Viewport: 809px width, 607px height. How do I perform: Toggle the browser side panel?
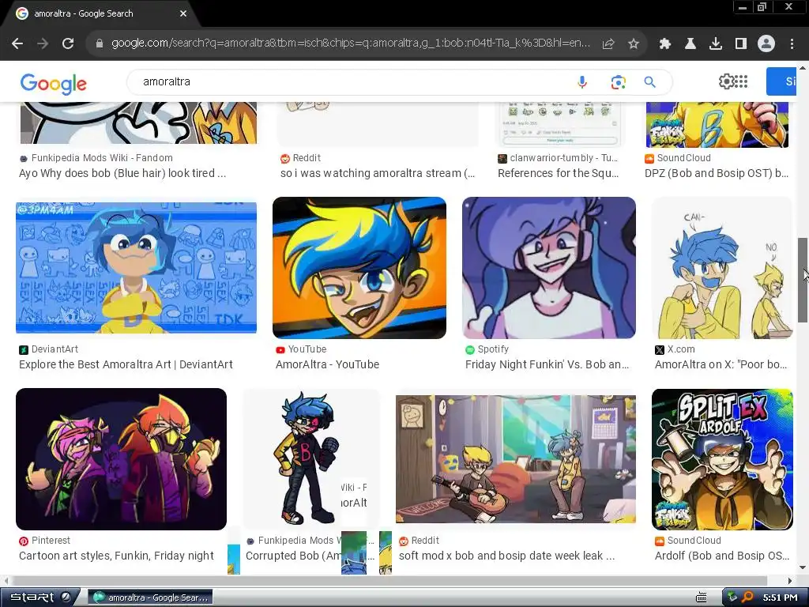[740, 44]
